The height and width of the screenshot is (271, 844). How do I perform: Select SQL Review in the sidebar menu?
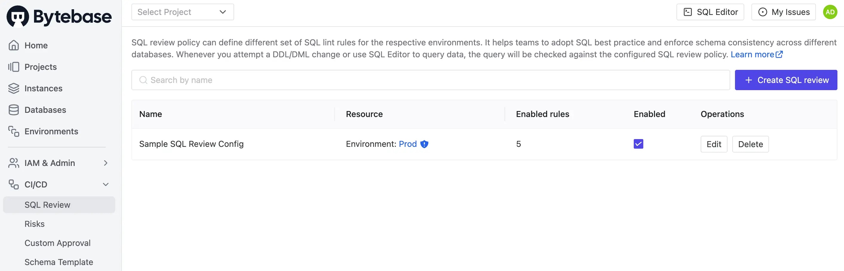click(47, 204)
